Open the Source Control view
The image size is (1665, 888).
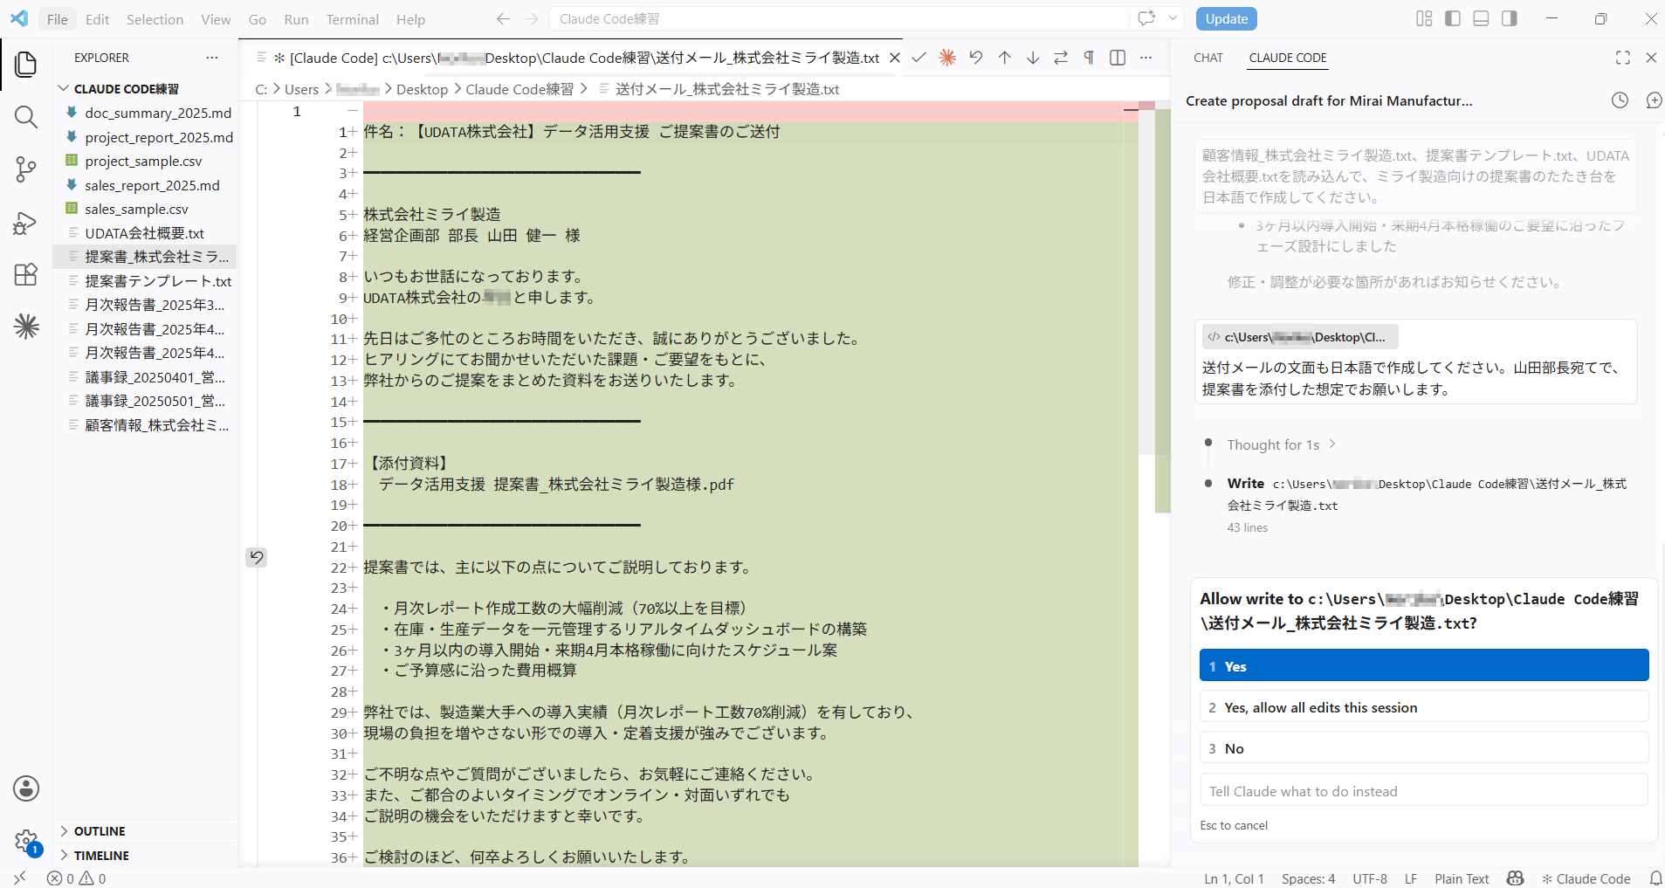point(26,169)
